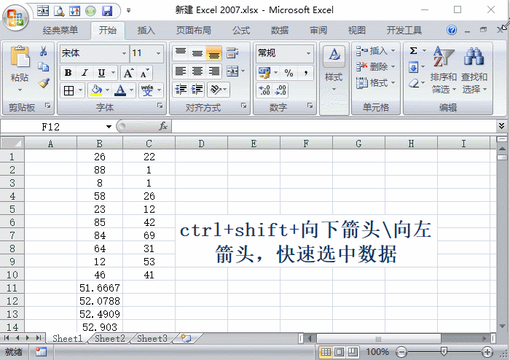The width and height of the screenshot is (510, 360).
Task: Toggle Italic formatting
Action: (x=85, y=72)
